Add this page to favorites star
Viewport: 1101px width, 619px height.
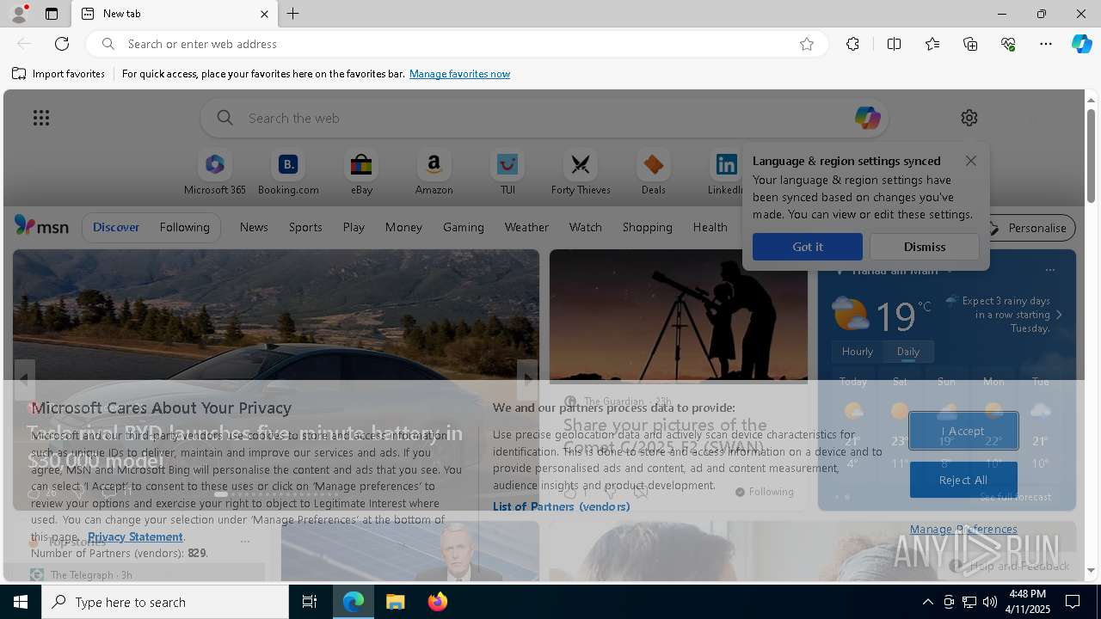(x=807, y=44)
